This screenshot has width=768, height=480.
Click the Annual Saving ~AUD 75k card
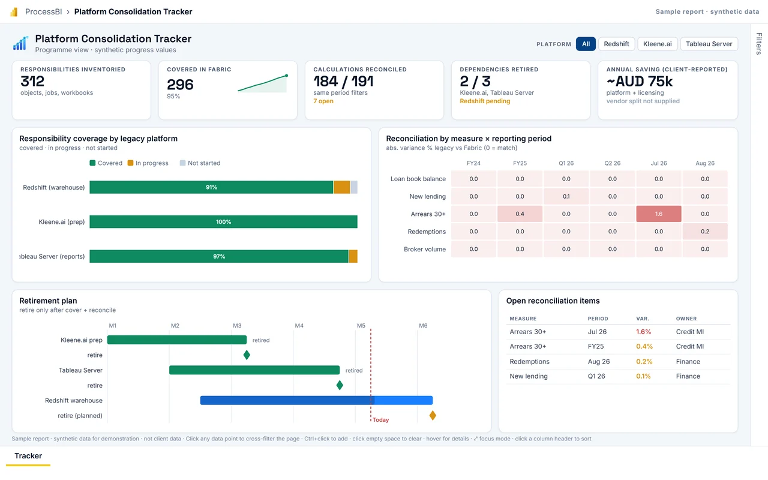click(x=668, y=90)
